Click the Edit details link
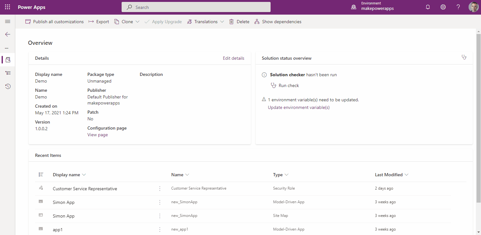 (x=233, y=58)
